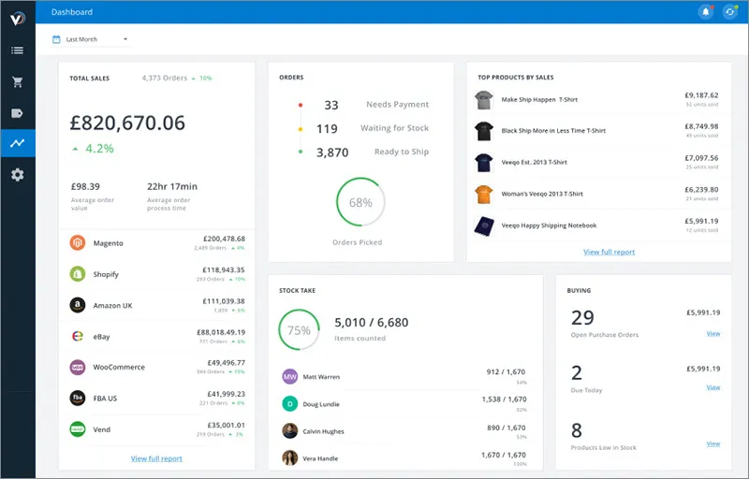Open the products tag sidebar icon

17,113
